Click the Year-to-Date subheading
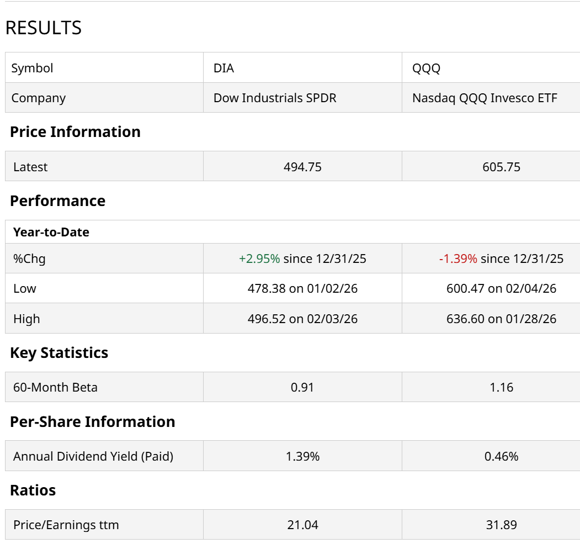 51,232
